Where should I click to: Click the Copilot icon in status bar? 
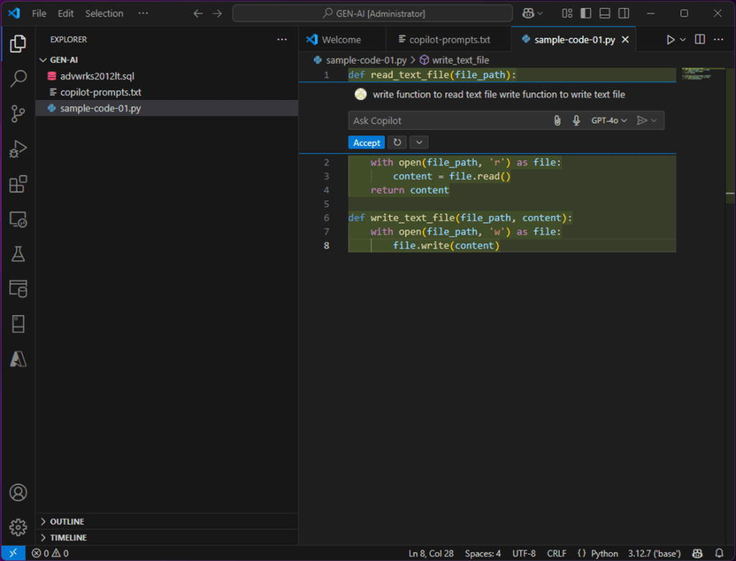[x=696, y=553]
